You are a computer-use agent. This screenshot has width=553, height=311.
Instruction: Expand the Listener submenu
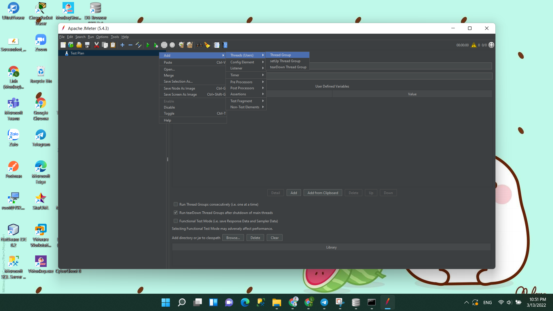click(246, 68)
